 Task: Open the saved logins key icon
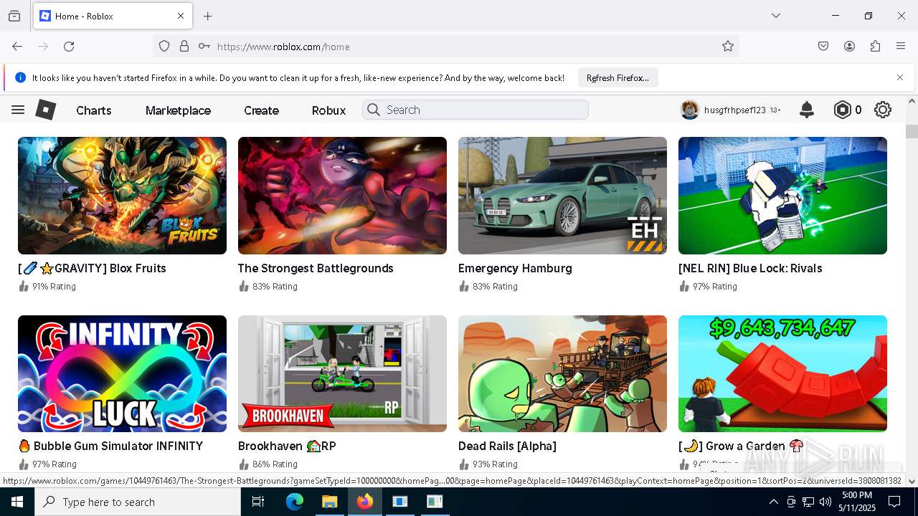pos(204,46)
